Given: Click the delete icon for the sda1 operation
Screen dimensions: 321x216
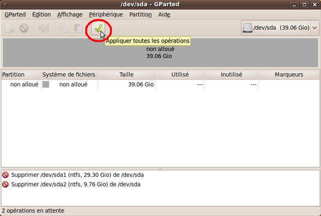Looking at the screenshot, I should pos(6,175).
